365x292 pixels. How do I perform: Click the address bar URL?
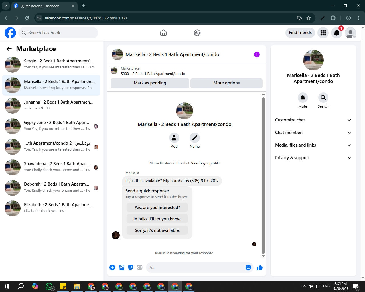[x=86, y=18]
